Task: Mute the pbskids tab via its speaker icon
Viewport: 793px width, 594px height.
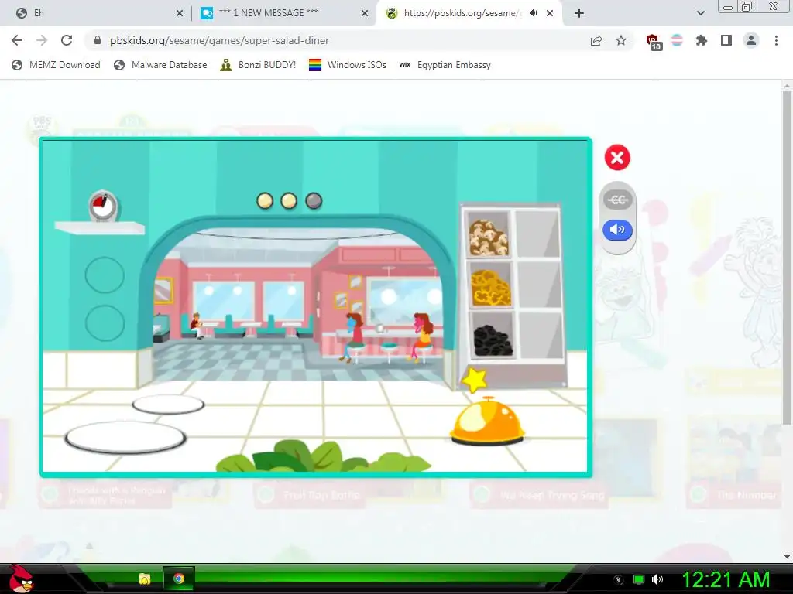Action: point(533,13)
